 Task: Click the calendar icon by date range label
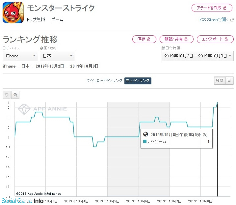pos(163,48)
